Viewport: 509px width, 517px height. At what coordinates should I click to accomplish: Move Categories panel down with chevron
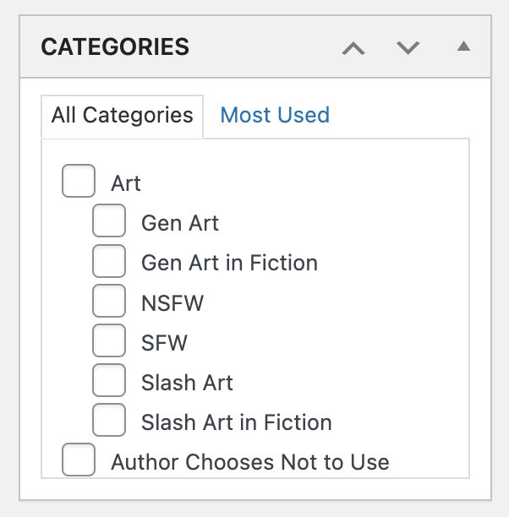(408, 48)
